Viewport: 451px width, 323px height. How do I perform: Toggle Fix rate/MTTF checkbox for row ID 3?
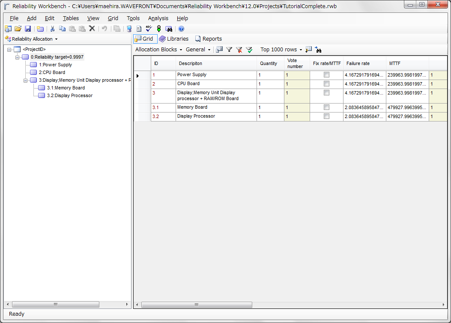pyautogui.click(x=326, y=92)
